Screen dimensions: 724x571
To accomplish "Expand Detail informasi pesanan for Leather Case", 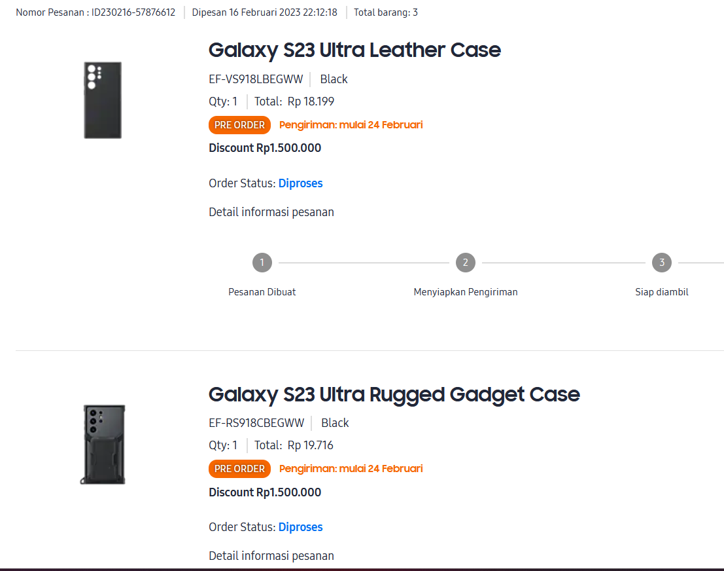I will (271, 212).
